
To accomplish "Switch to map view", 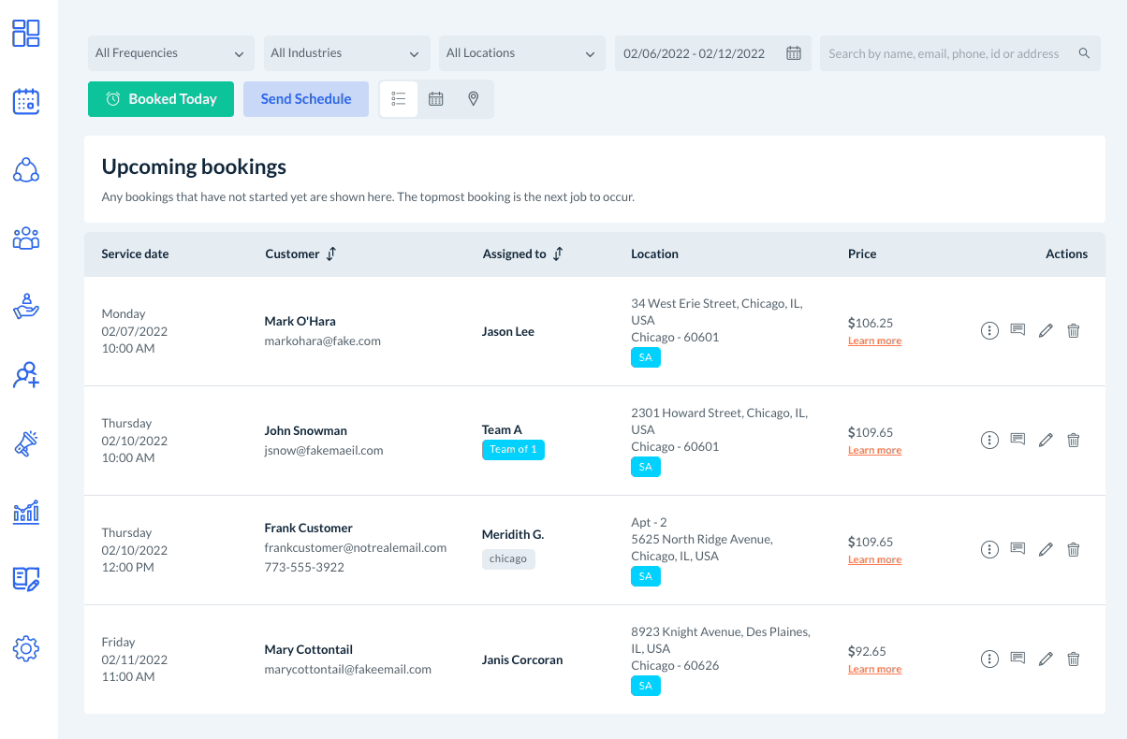I will [474, 99].
